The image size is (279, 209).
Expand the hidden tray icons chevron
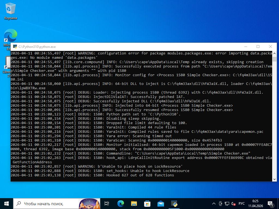point(214,204)
